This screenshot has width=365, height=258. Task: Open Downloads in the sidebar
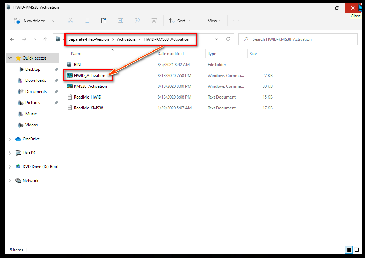[36, 80]
